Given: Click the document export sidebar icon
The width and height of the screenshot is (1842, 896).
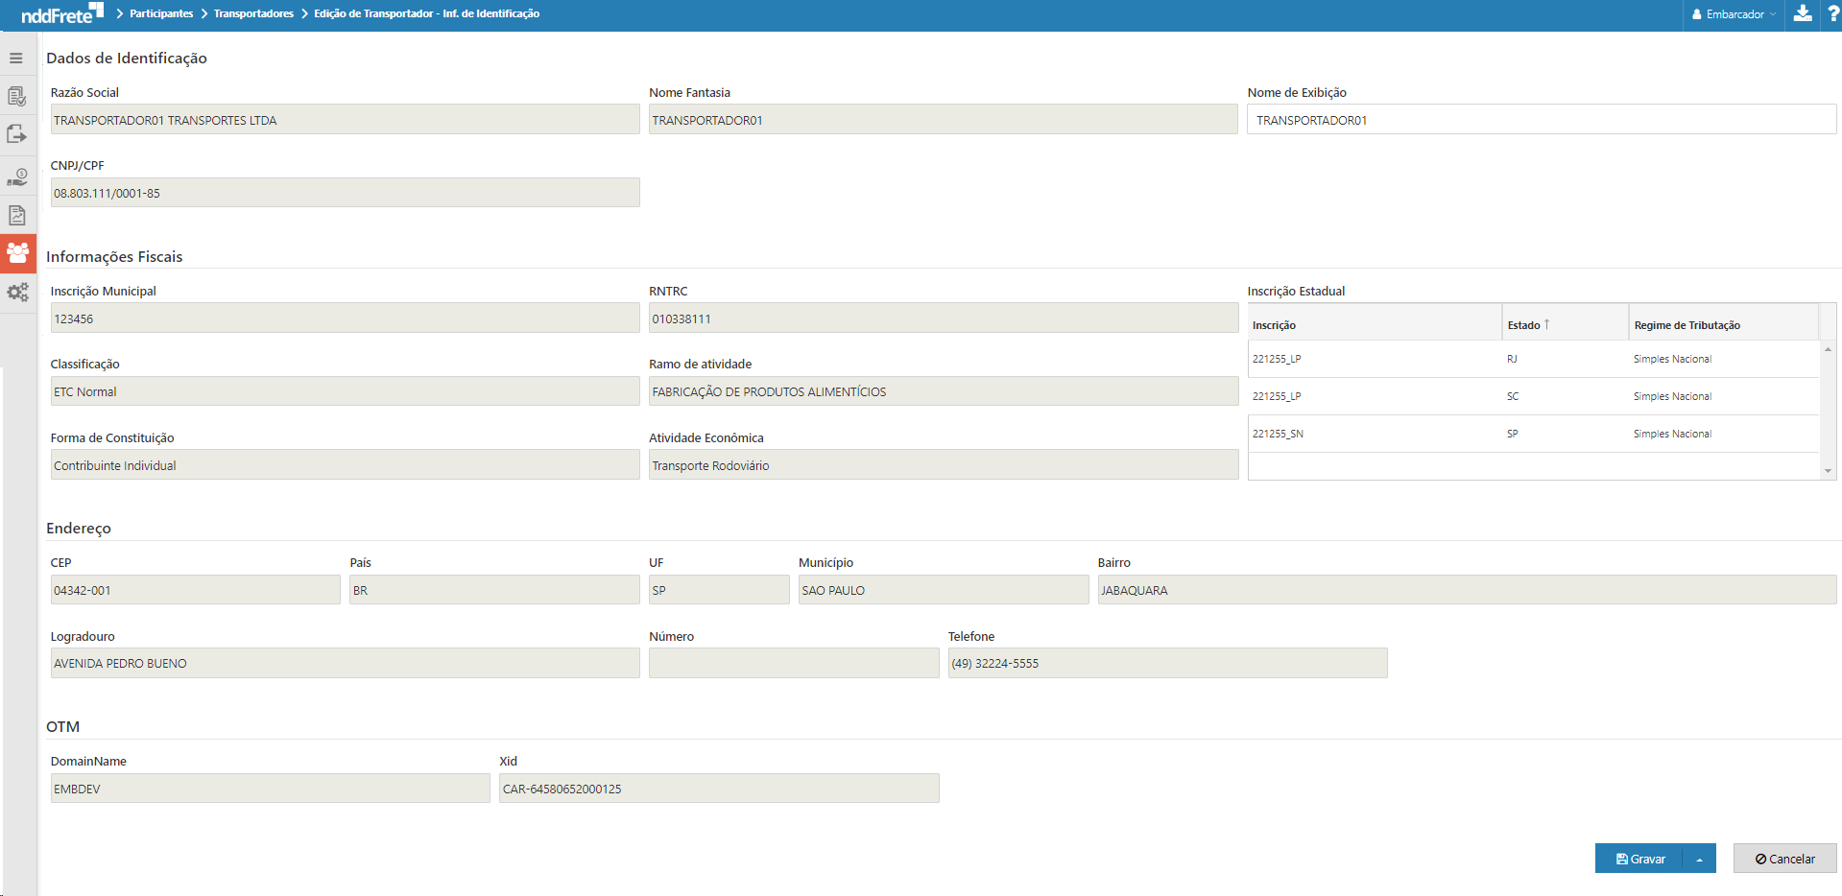Looking at the screenshot, I should [x=16, y=134].
